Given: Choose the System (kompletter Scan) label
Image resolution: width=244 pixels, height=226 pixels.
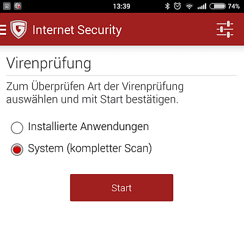Looking at the screenshot, I should 90,148.
